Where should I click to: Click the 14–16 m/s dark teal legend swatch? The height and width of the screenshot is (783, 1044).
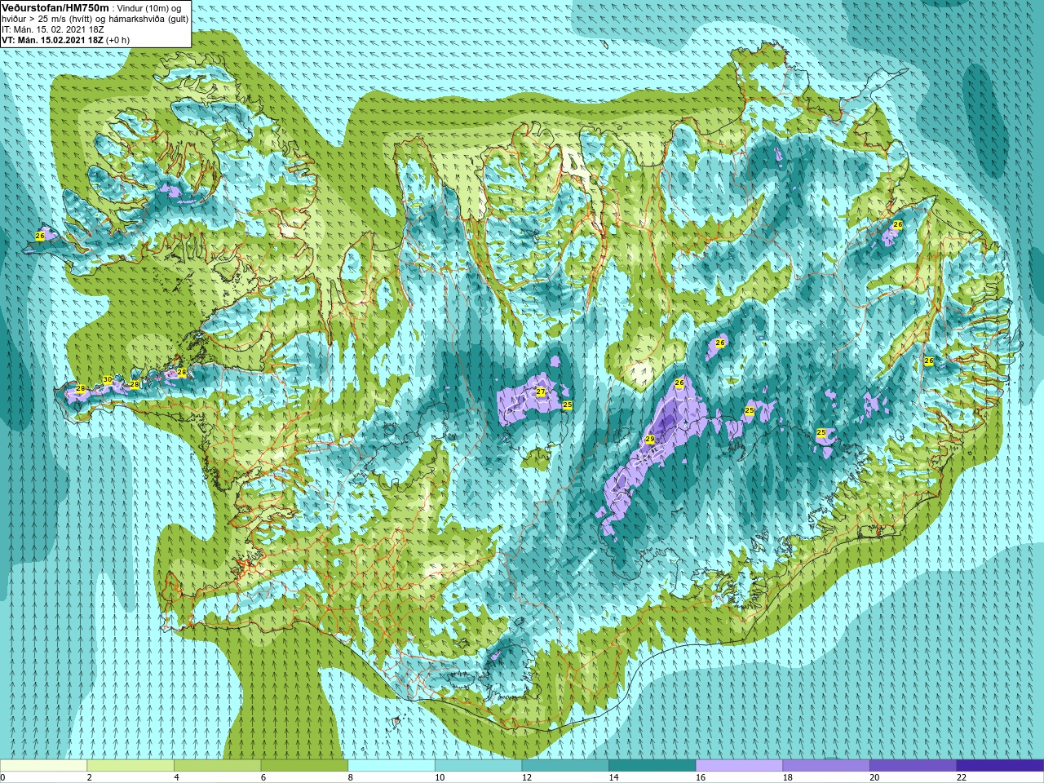[652, 766]
